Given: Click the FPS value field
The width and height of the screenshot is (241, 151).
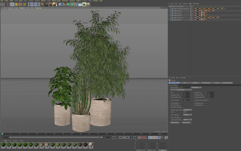Looking at the screenshot, I should click(x=187, y=93).
